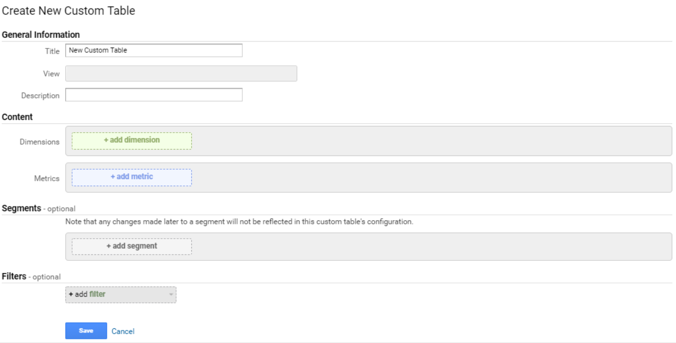Click the Title field label
This screenshot has height=343, width=676.
coord(52,51)
